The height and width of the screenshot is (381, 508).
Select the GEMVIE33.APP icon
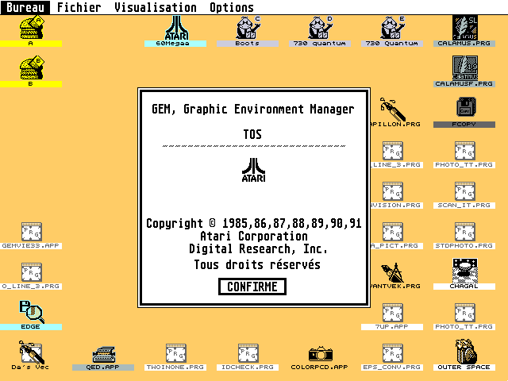pos(32,232)
